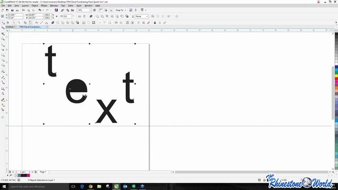
Task: Open the File menu
Action: pos(3,6)
